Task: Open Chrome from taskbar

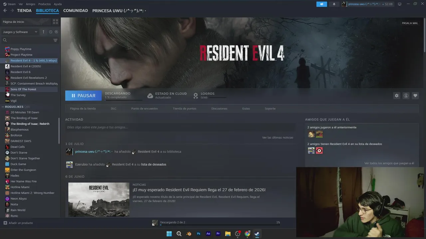Action: pyautogui.click(x=247, y=234)
